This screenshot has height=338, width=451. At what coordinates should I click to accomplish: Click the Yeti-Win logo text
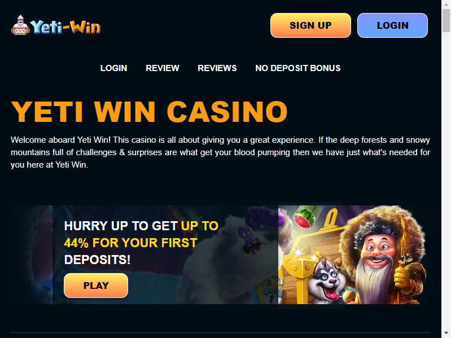point(65,27)
